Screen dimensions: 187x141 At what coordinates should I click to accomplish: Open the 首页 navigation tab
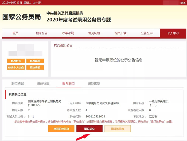15,33
